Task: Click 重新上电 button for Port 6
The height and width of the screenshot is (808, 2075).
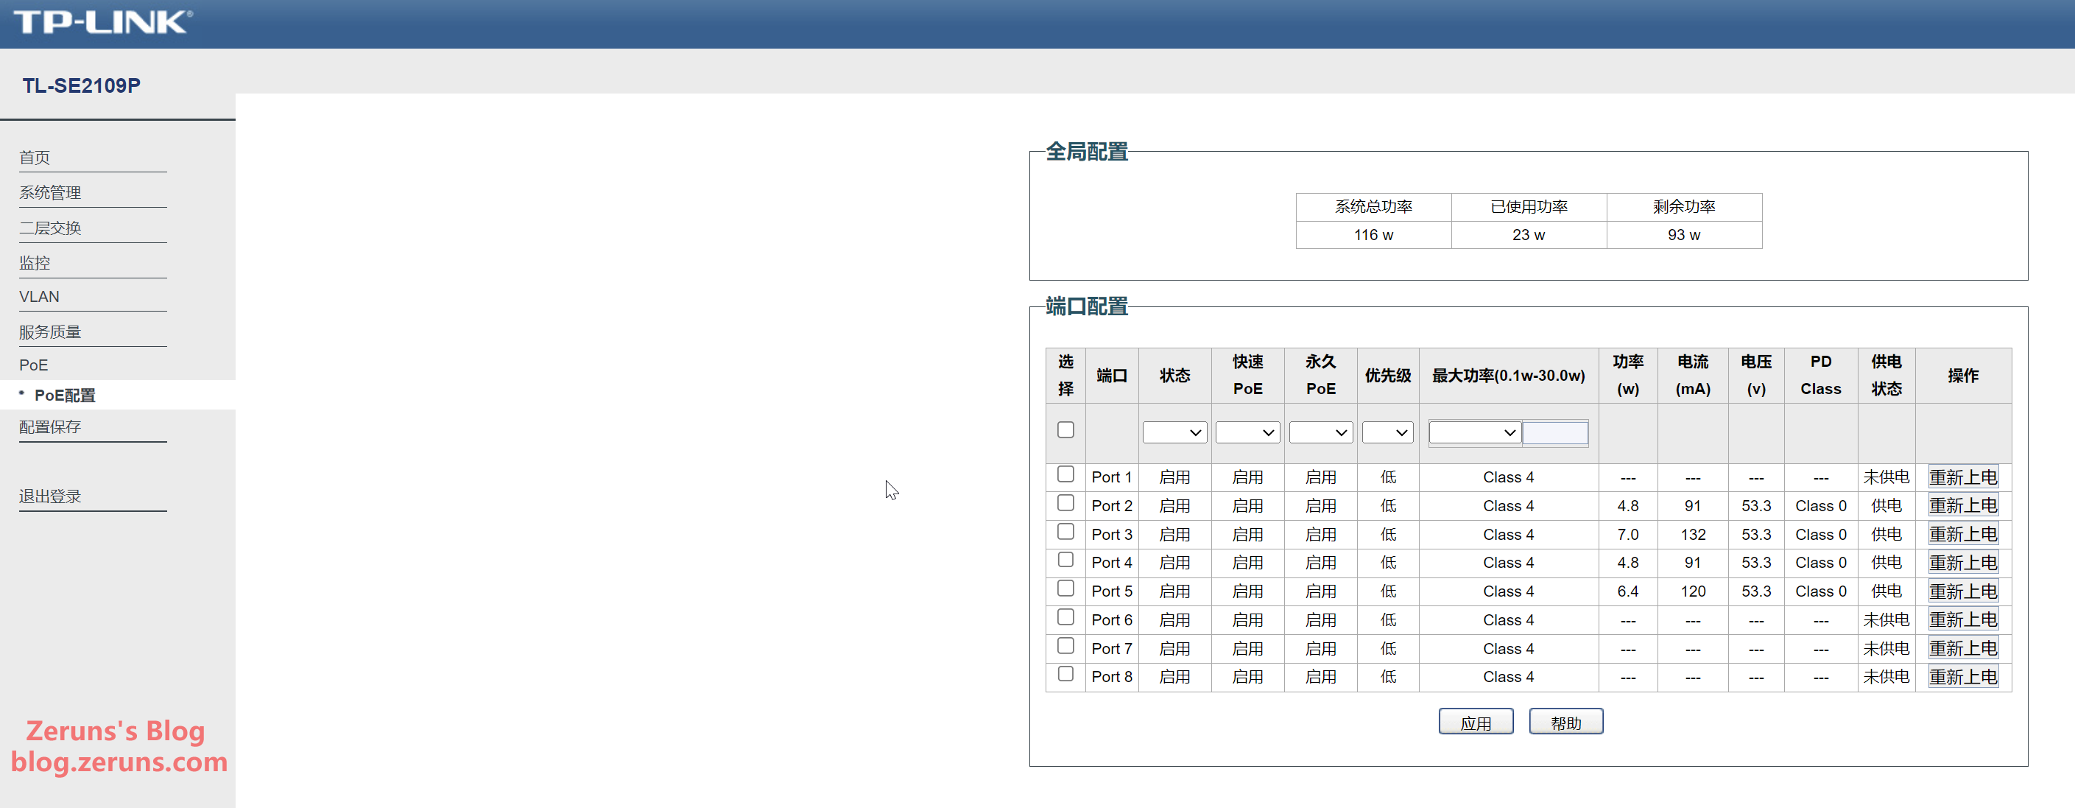Action: click(x=1963, y=620)
